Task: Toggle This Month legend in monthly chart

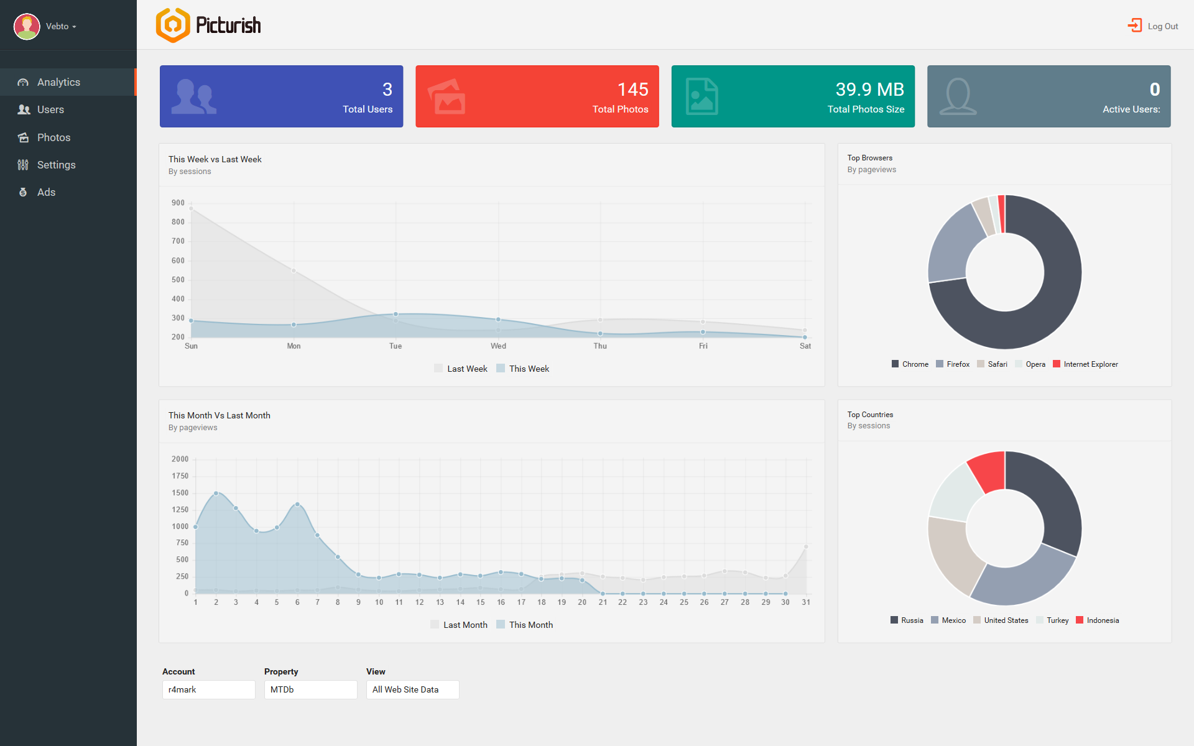Action: pyautogui.click(x=524, y=625)
